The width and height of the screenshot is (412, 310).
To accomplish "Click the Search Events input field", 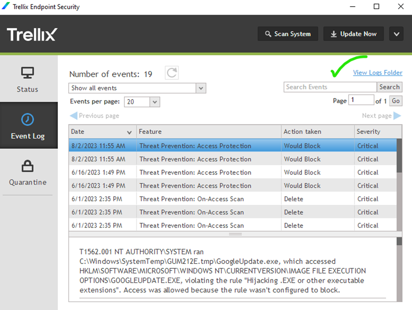I will pyautogui.click(x=323, y=87).
